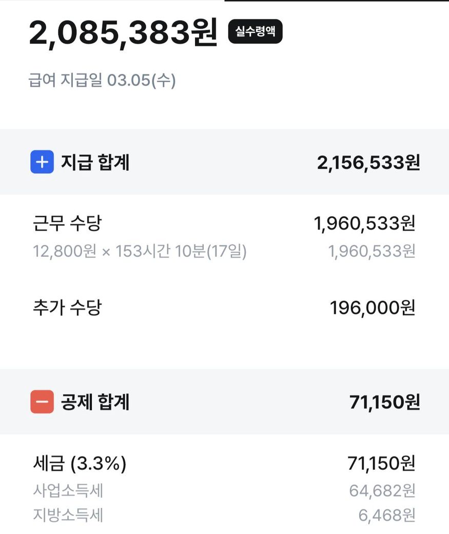Tap the 6,468원 local income tax amount
Image resolution: width=449 pixels, height=534 pixels.
[386, 515]
